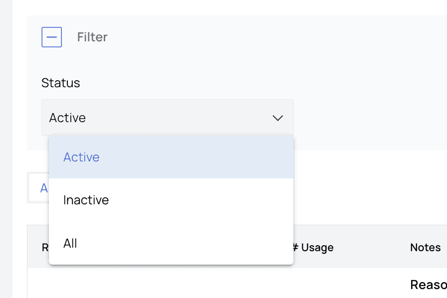Click the Filter heading text
Image resolution: width=447 pixels, height=298 pixels.
[92, 37]
